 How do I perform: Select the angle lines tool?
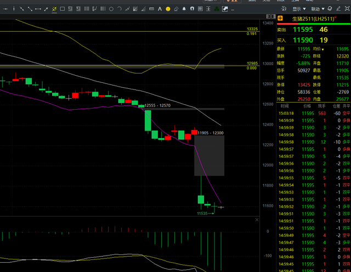tap(144, 9)
